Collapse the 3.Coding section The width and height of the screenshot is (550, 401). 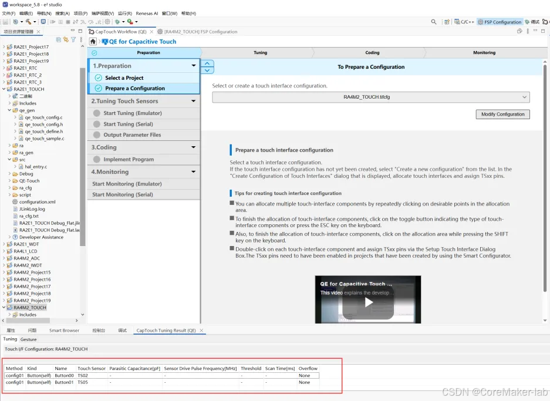click(x=194, y=147)
